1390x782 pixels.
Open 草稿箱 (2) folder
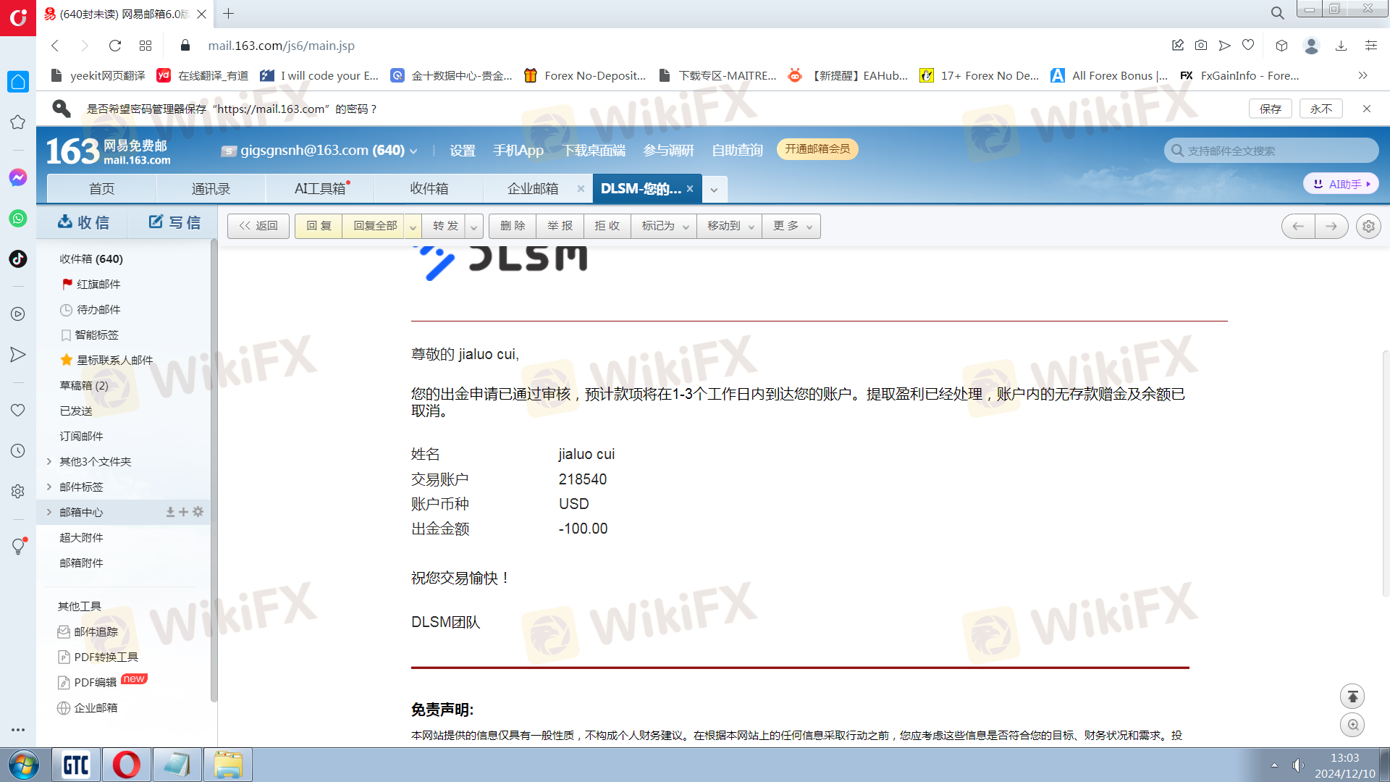coord(84,385)
